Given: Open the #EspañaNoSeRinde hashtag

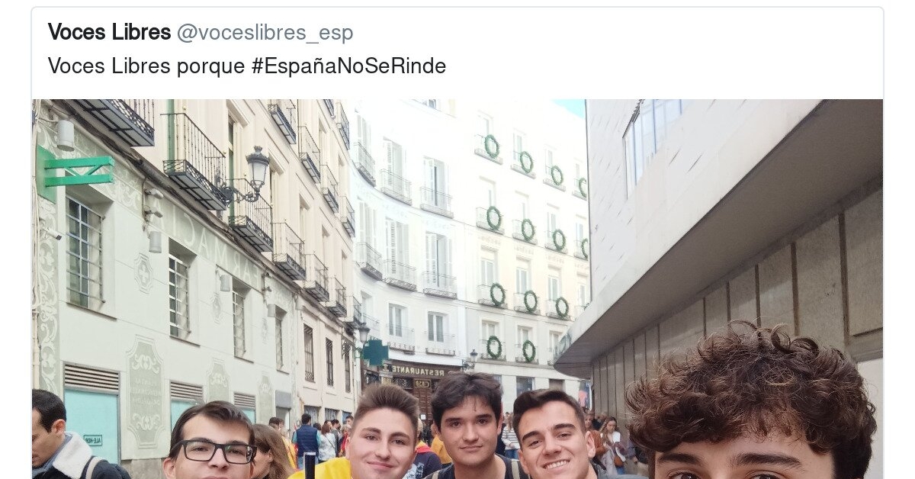Looking at the screenshot, I should pos(348,66).
